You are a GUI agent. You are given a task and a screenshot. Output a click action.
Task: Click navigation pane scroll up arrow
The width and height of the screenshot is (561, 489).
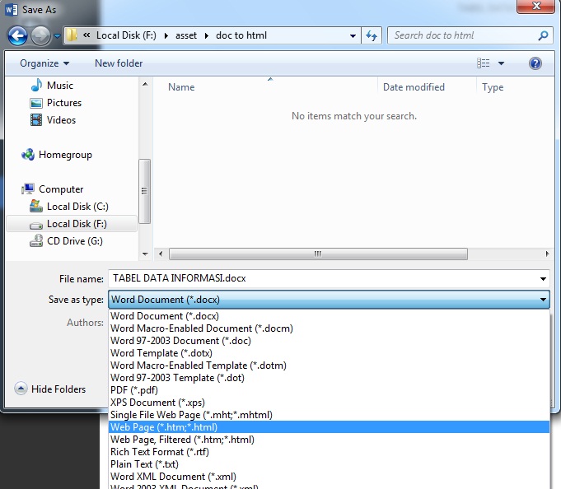tap(145, 84)
